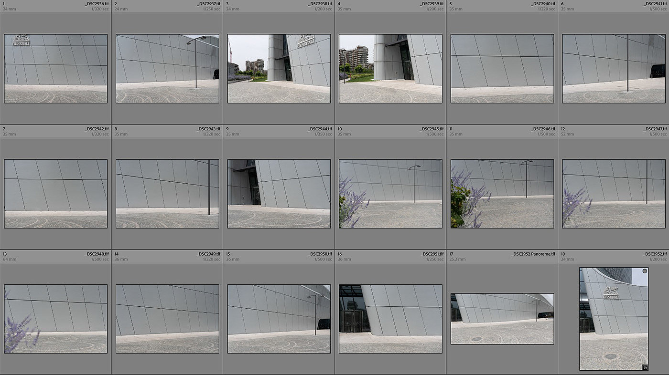The image size is (669, 375).
Task: Click the 1/500 sec value under _DSC2945.tif
Action: click(435, 134)
